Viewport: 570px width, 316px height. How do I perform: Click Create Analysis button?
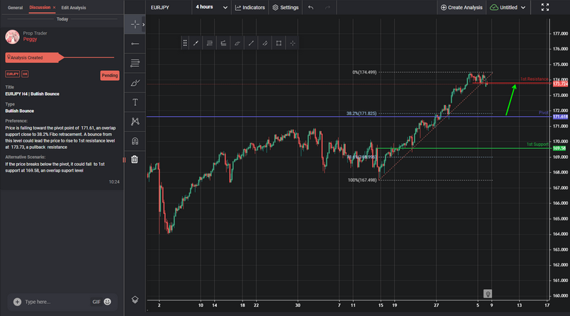(462, 7)
